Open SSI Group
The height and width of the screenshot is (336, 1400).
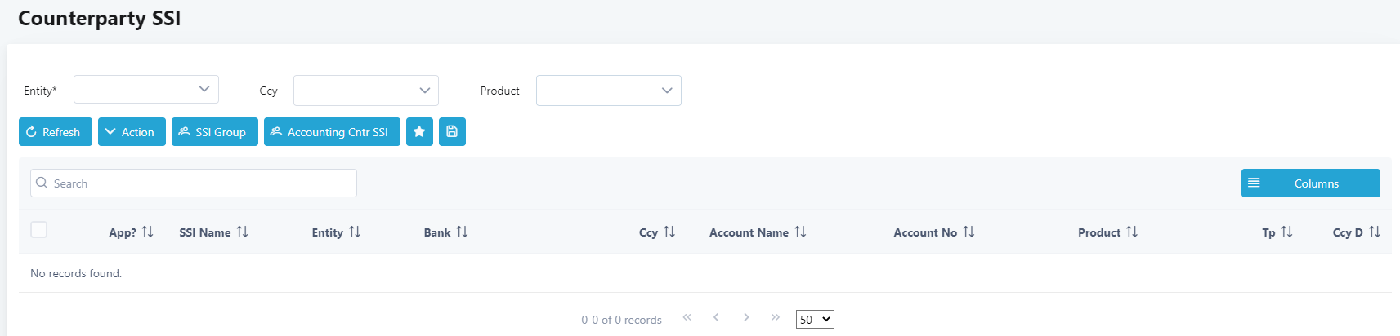tap(214, 132)
